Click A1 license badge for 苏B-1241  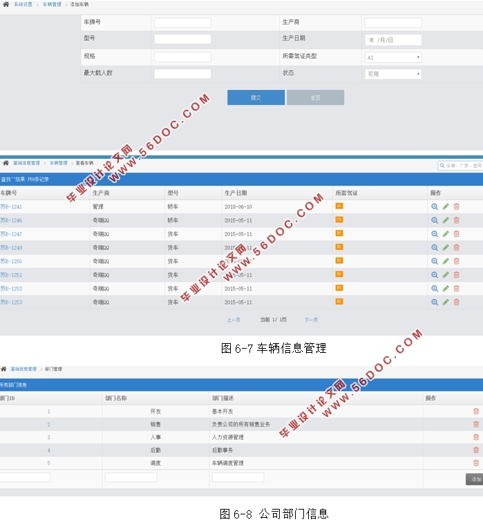[339, 206]
